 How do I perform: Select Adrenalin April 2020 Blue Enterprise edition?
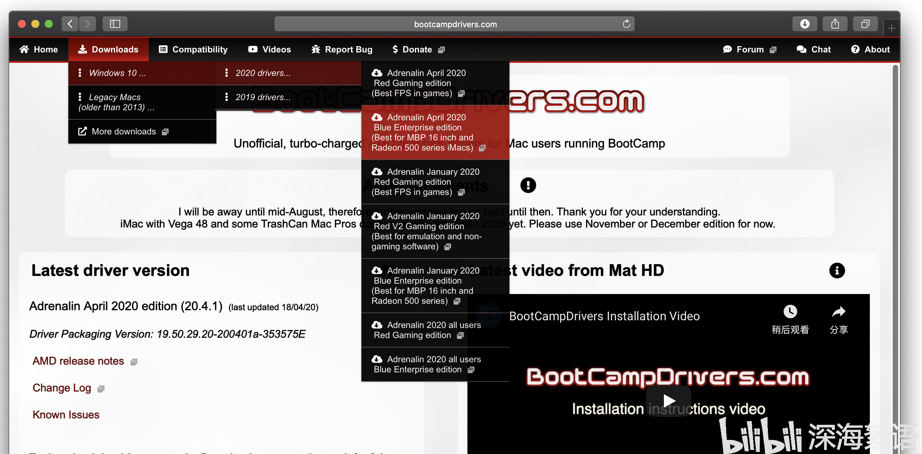tap(435, 132)
